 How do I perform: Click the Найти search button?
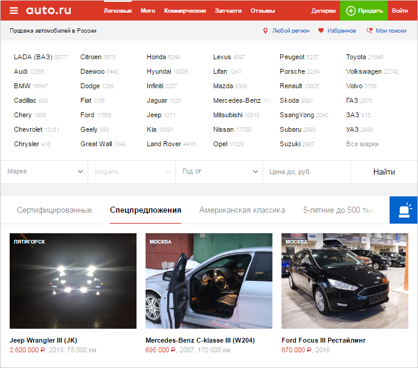click(384, 172)
